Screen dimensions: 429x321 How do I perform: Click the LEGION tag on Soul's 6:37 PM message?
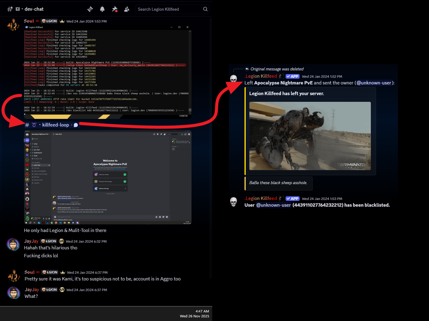click(x=50, y=272)
